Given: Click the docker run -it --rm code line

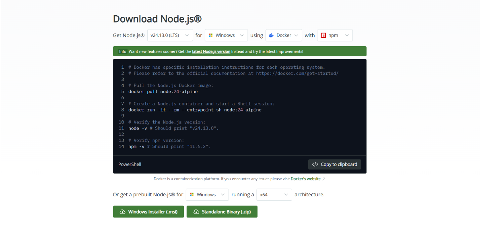Looking at the screenshot, I should click(x=195, y=110).
